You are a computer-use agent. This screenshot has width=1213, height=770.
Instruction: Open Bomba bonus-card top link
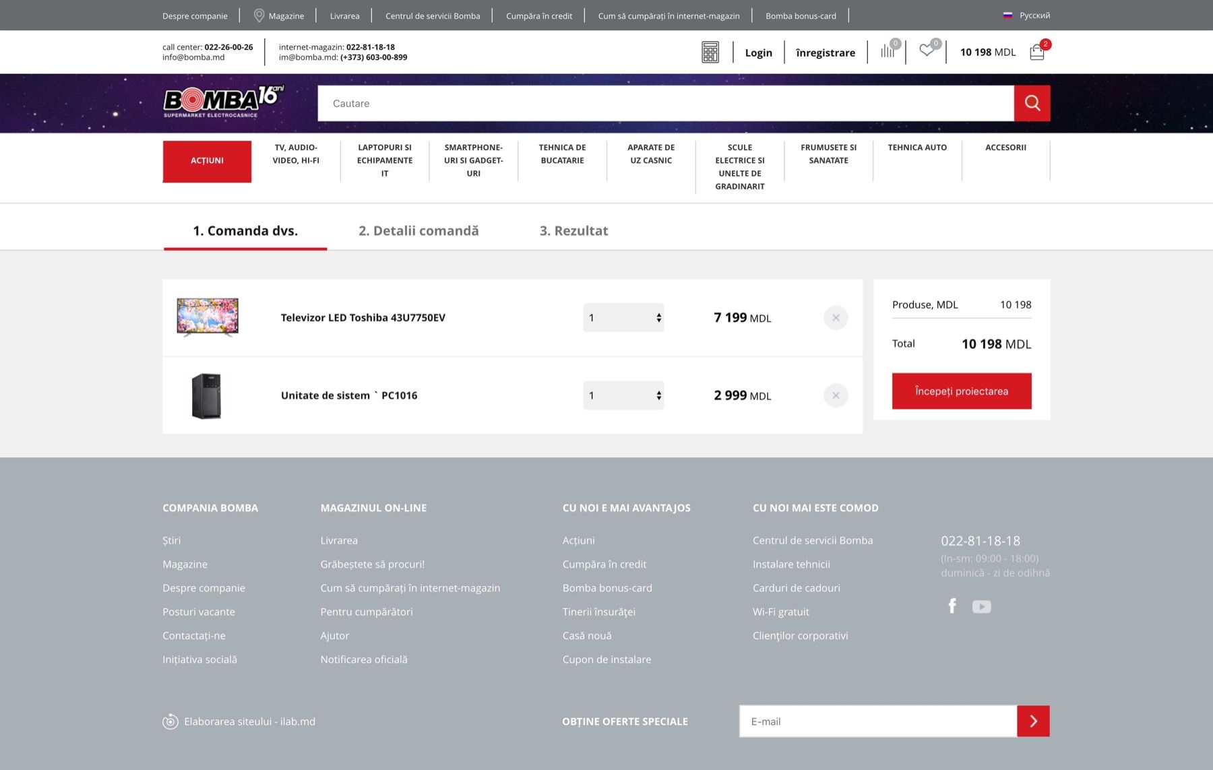(801, 15)
